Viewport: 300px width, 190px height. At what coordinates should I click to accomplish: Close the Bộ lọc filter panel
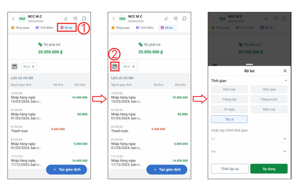(285, 71)
